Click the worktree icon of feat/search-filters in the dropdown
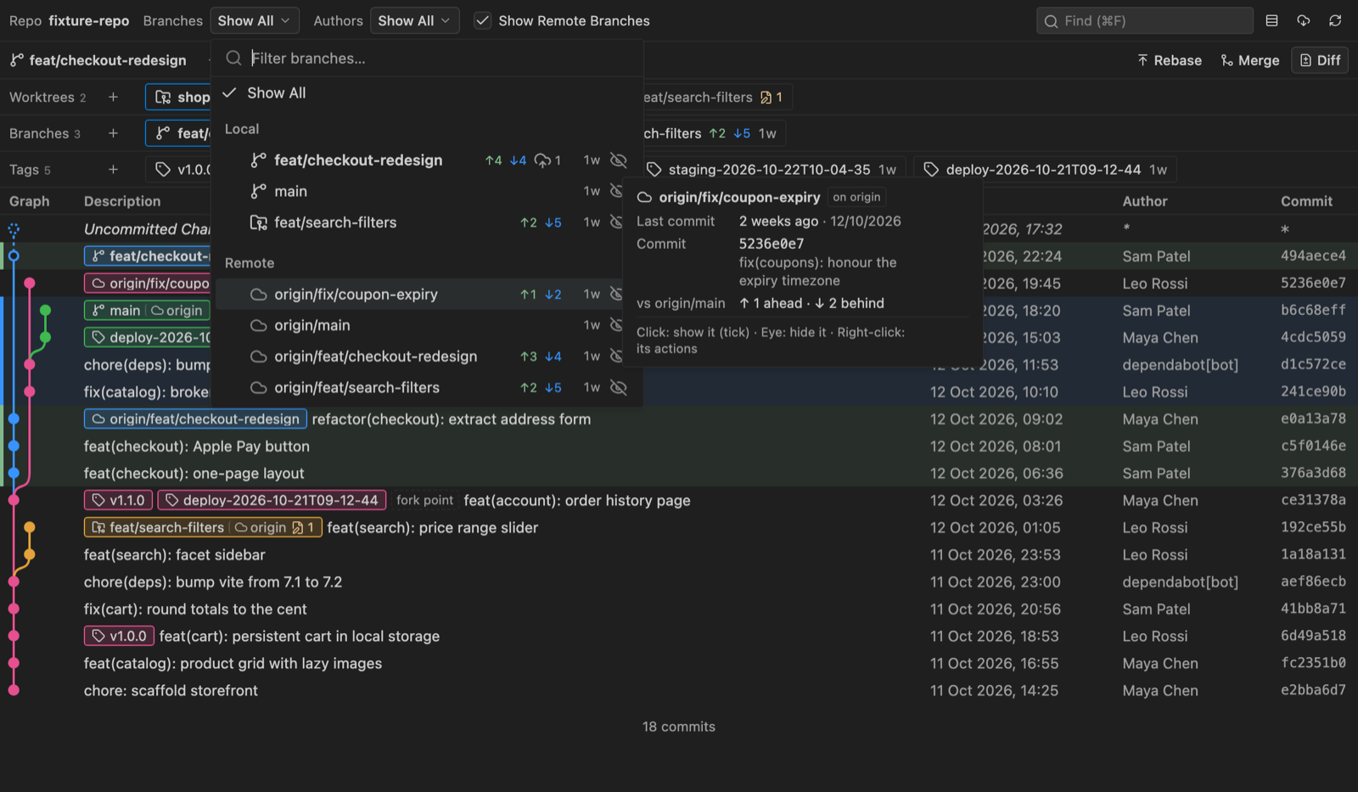Image resolution: width=1358 pixels, height=792 pixels. (x=259, y=222)
